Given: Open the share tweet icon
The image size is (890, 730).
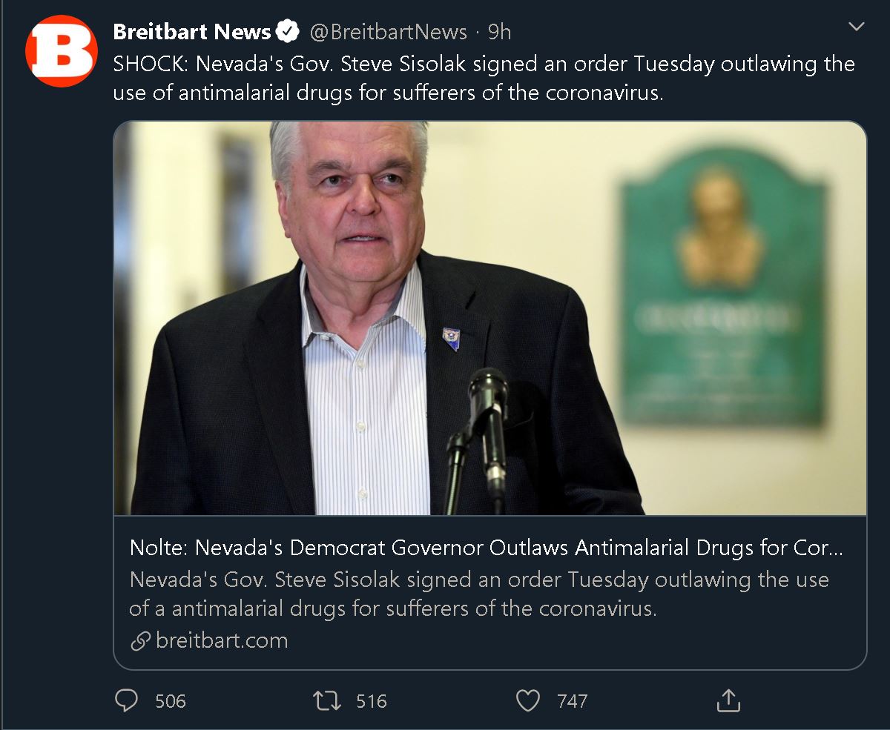Looking at the screenshot, I should [x=728, y=701].
